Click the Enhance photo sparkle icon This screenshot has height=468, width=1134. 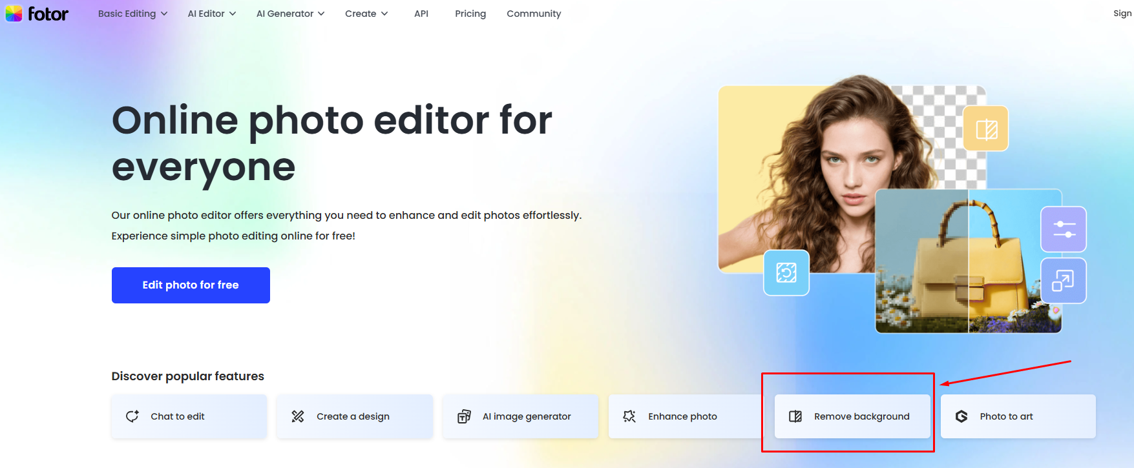[629, 416]
